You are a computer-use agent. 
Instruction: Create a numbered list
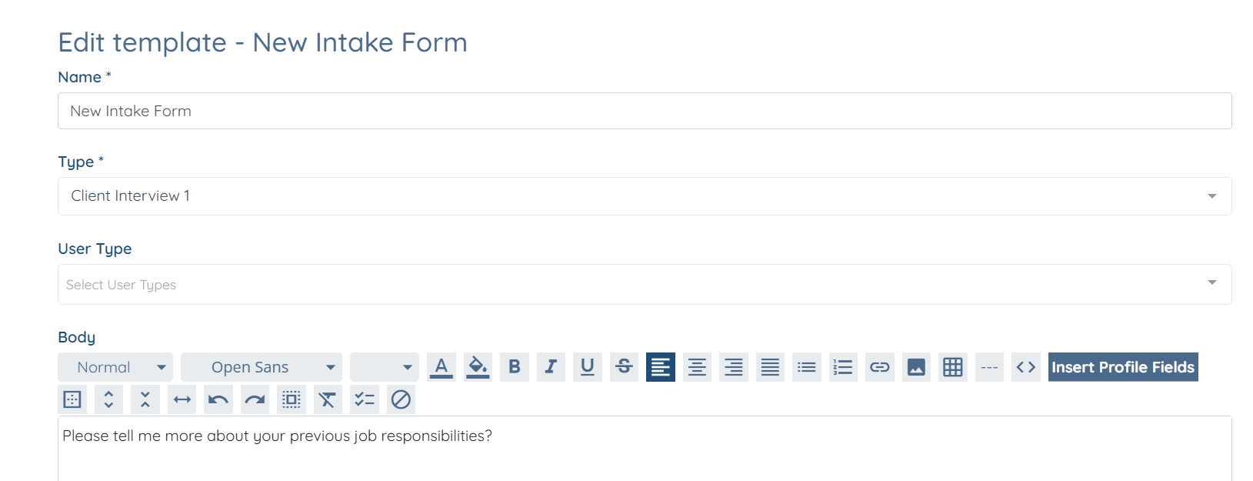click(843, 367)
